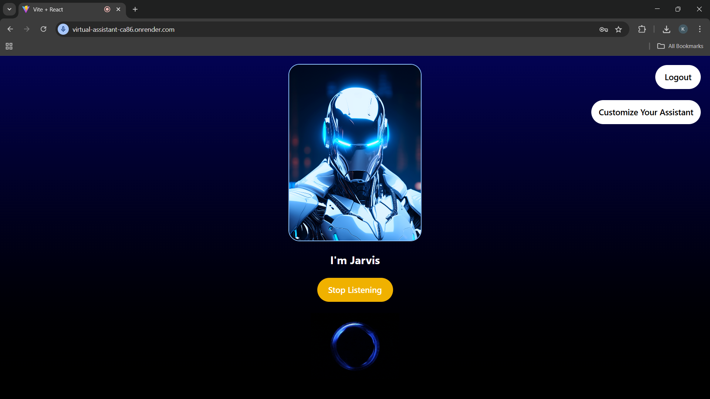Click the tab recording indicator icon
The image size is (710, 399).
(x=107, y=9)
